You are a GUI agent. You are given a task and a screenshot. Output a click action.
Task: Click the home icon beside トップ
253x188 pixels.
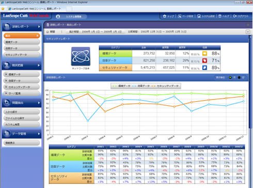tap(165, 16)
